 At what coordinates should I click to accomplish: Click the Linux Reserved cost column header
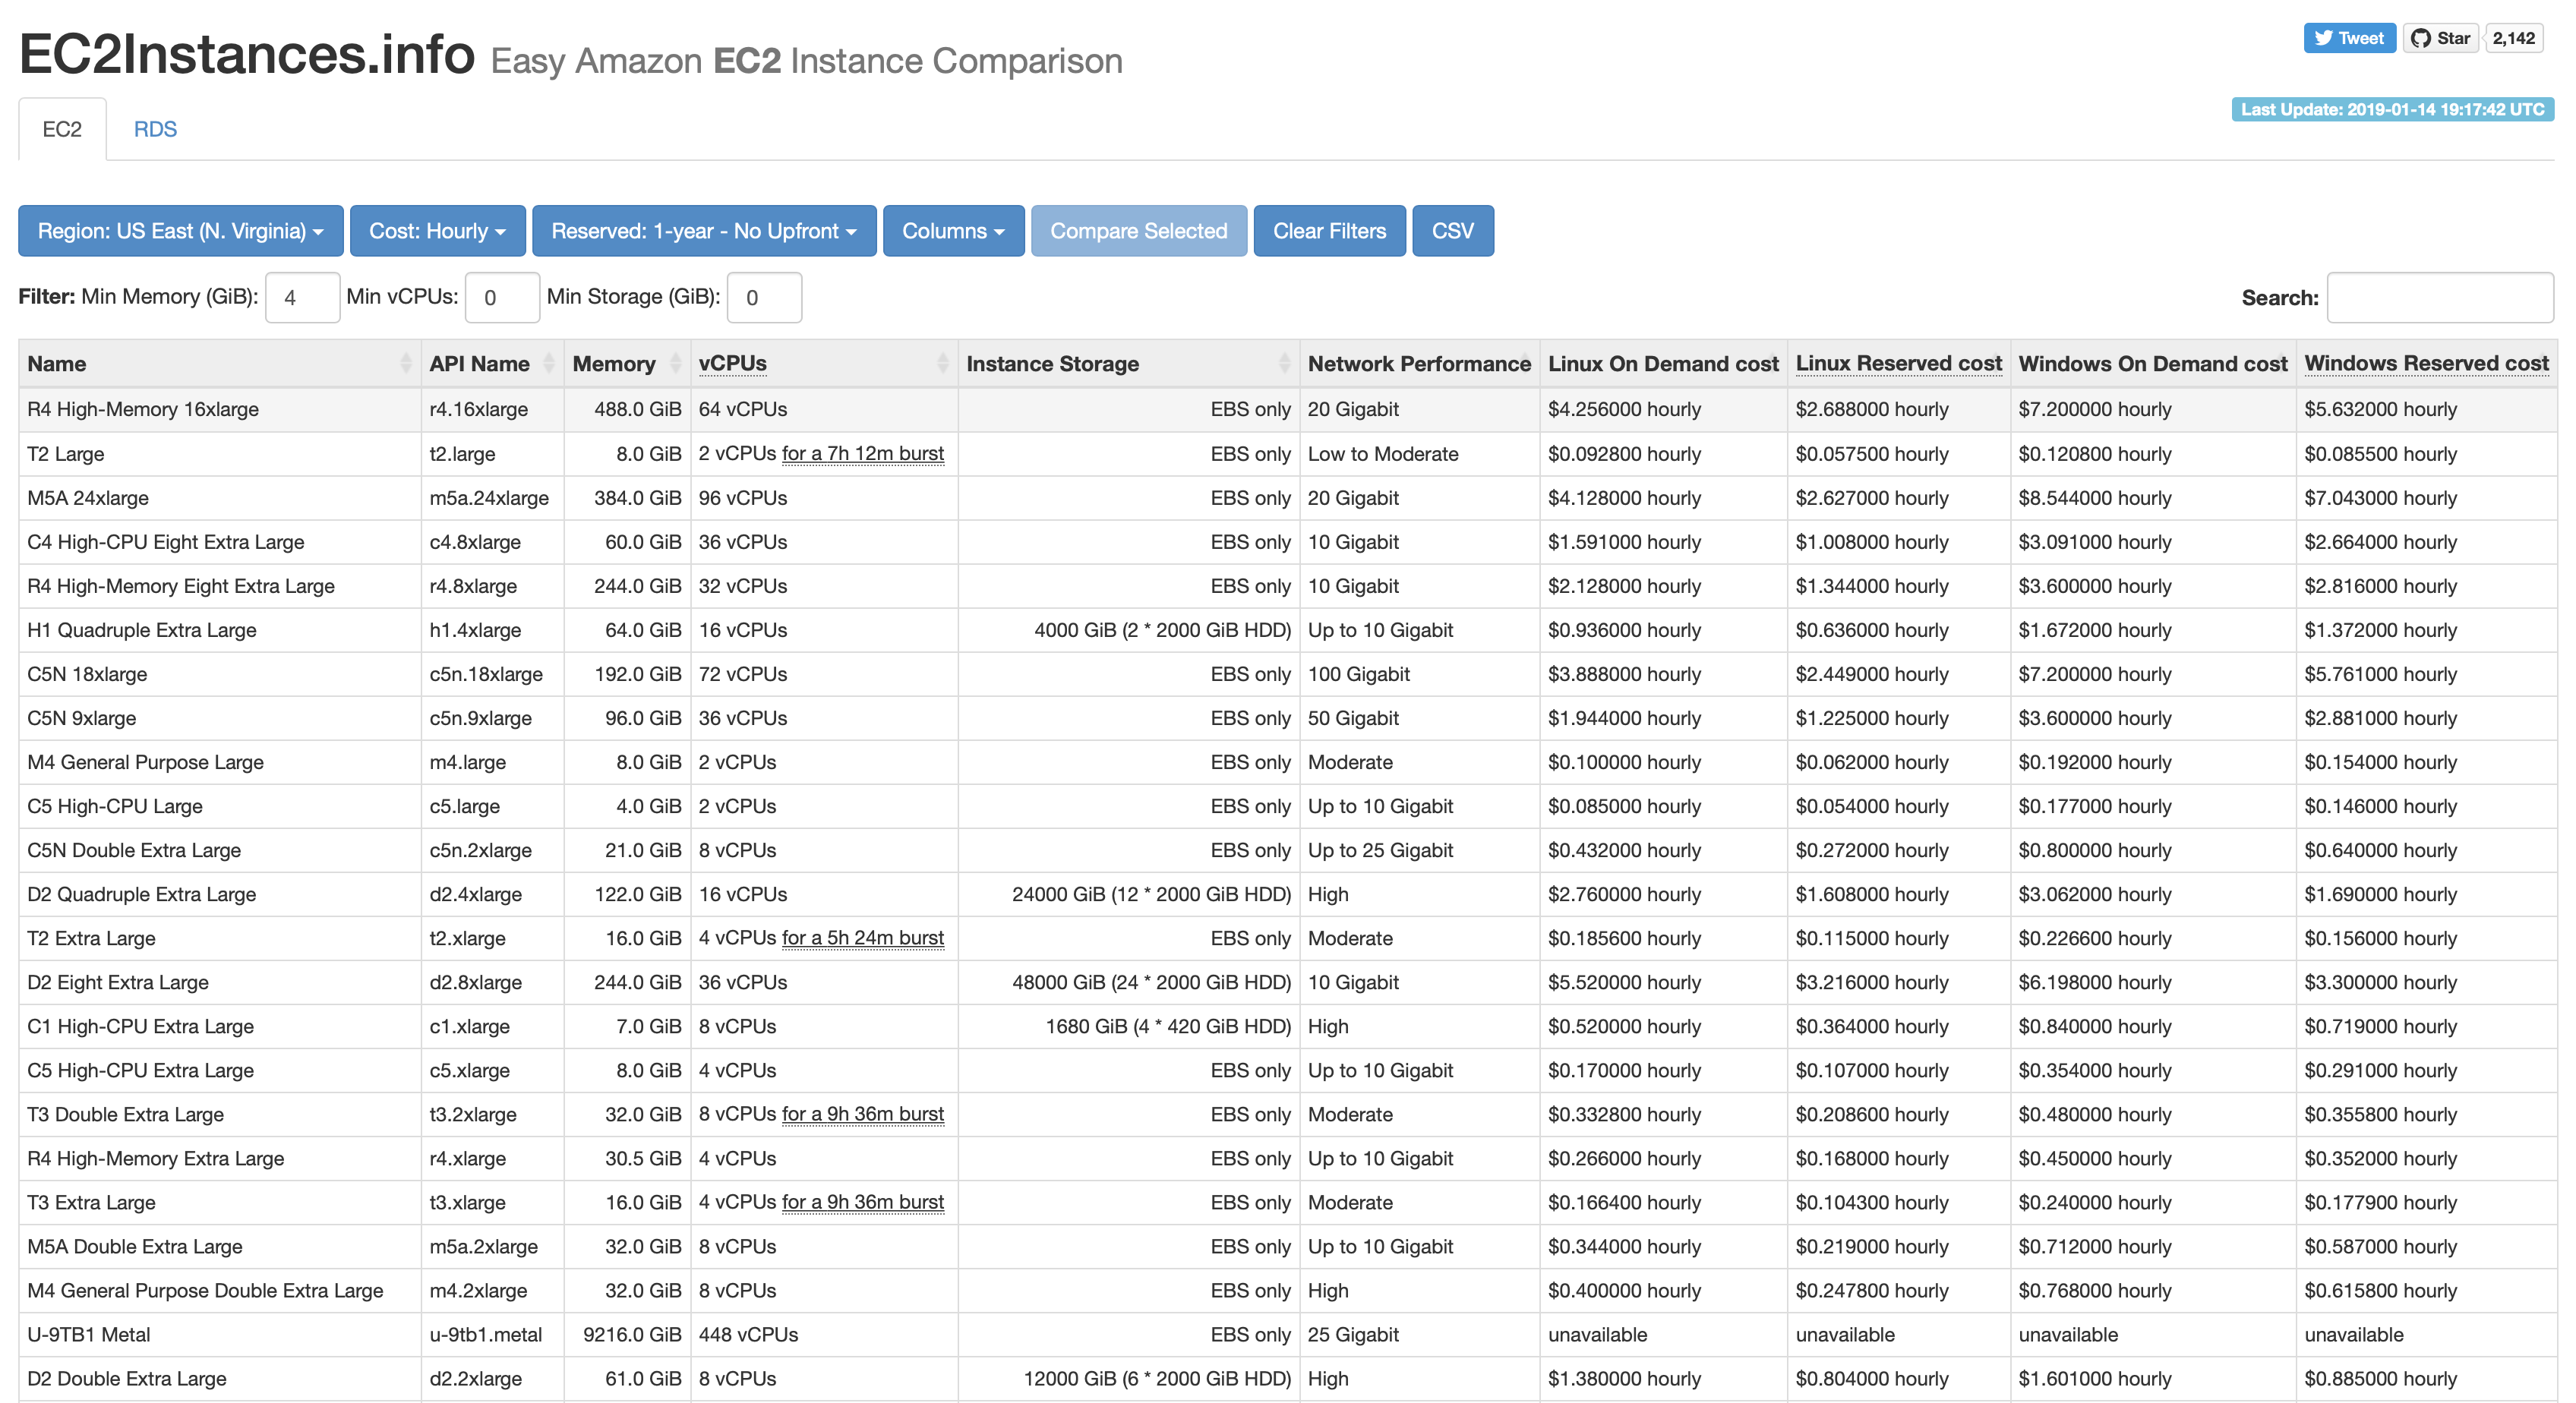1898,364
